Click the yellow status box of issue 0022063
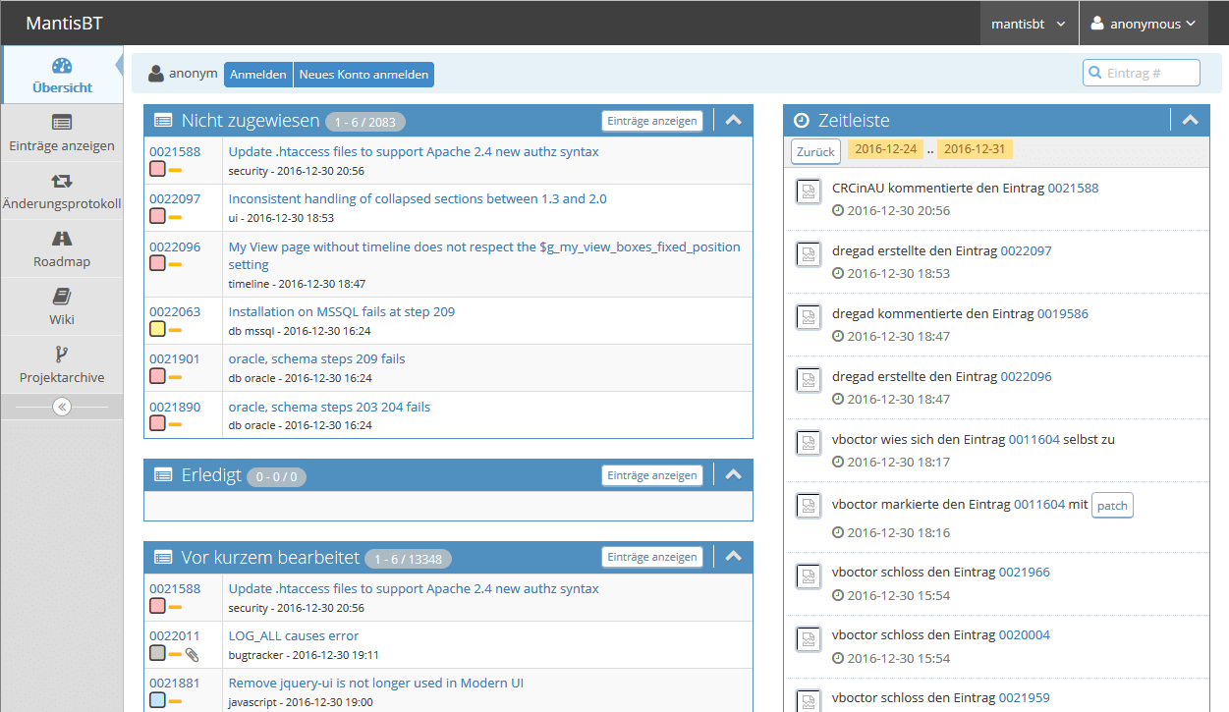This screenshot has height=712, width=1229. [x=157, y=330]
